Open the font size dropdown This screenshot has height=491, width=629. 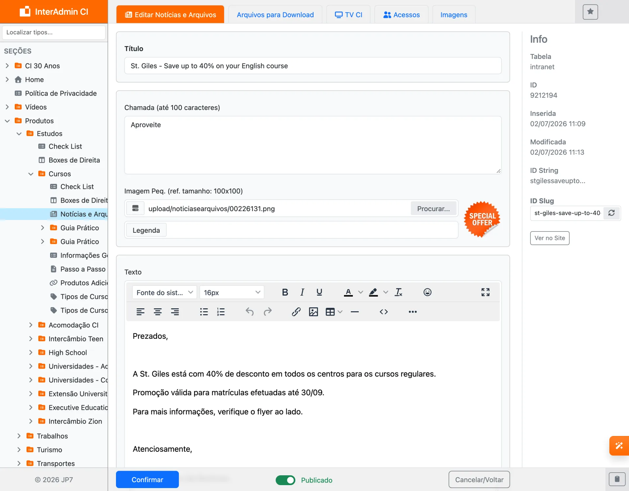click(x=232, y=292)
